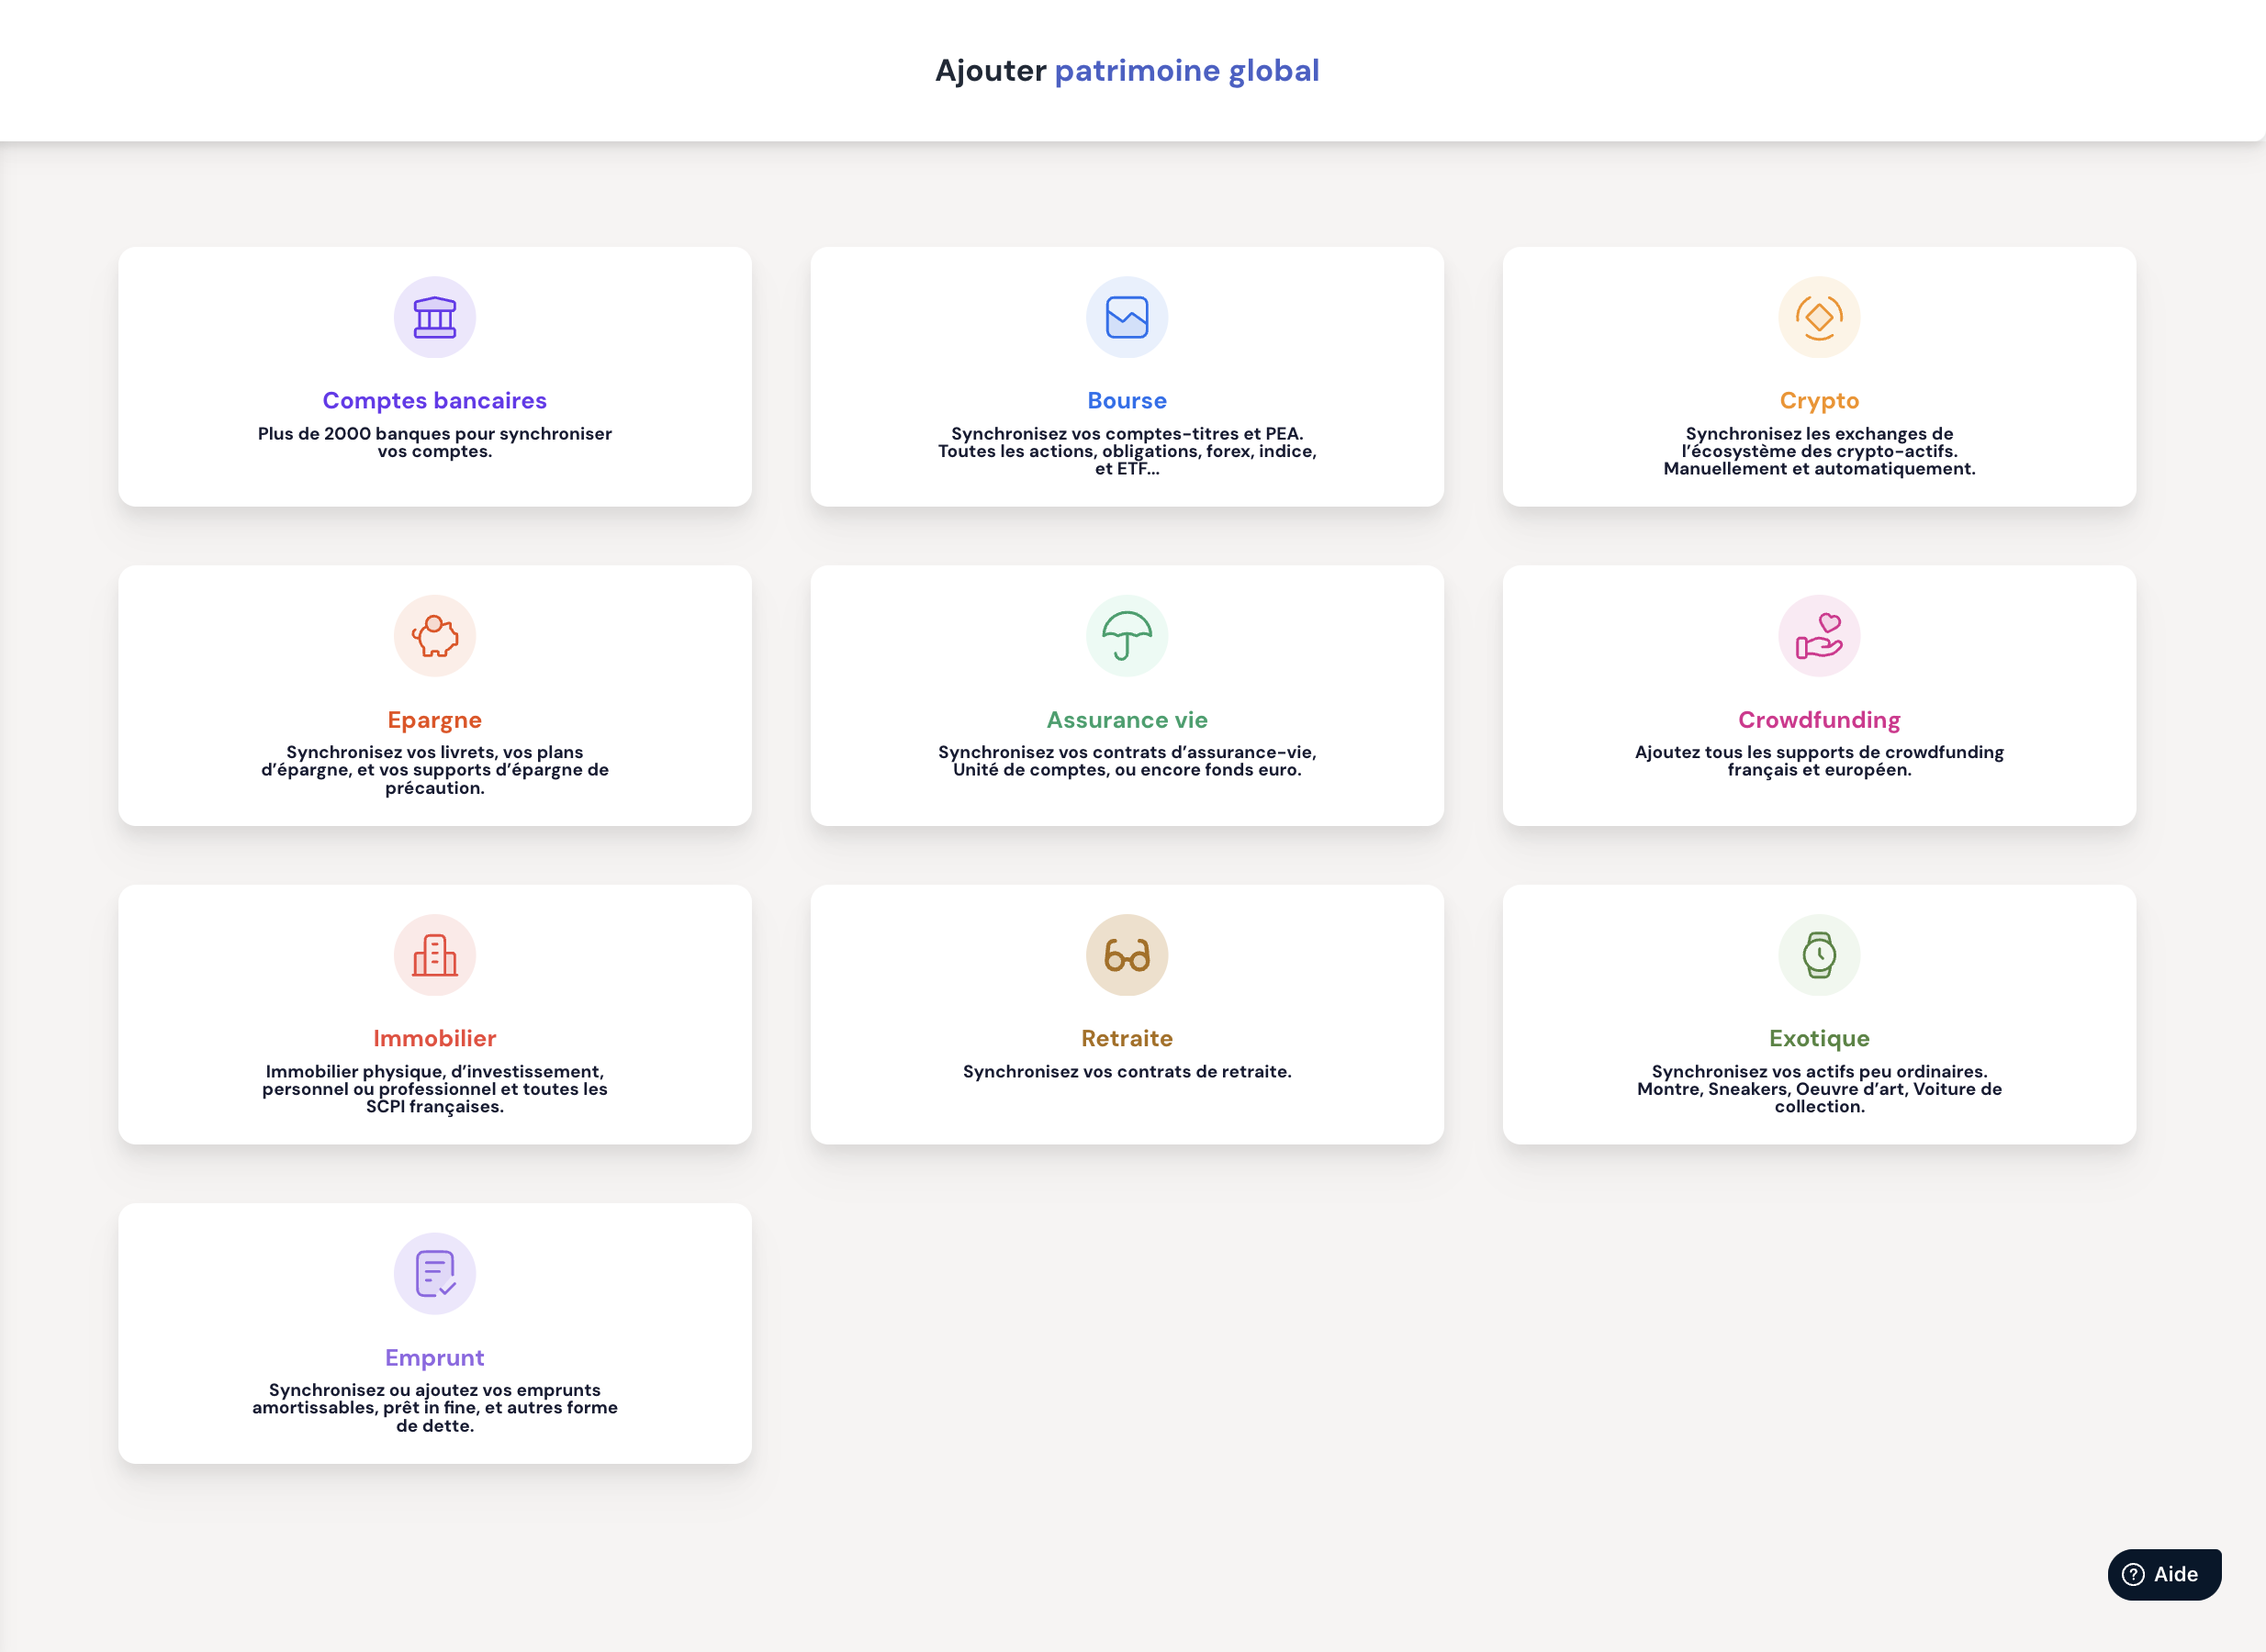Click the chart icon above Bourse
The image size is (2266, 1652).
coord(1127,317)
